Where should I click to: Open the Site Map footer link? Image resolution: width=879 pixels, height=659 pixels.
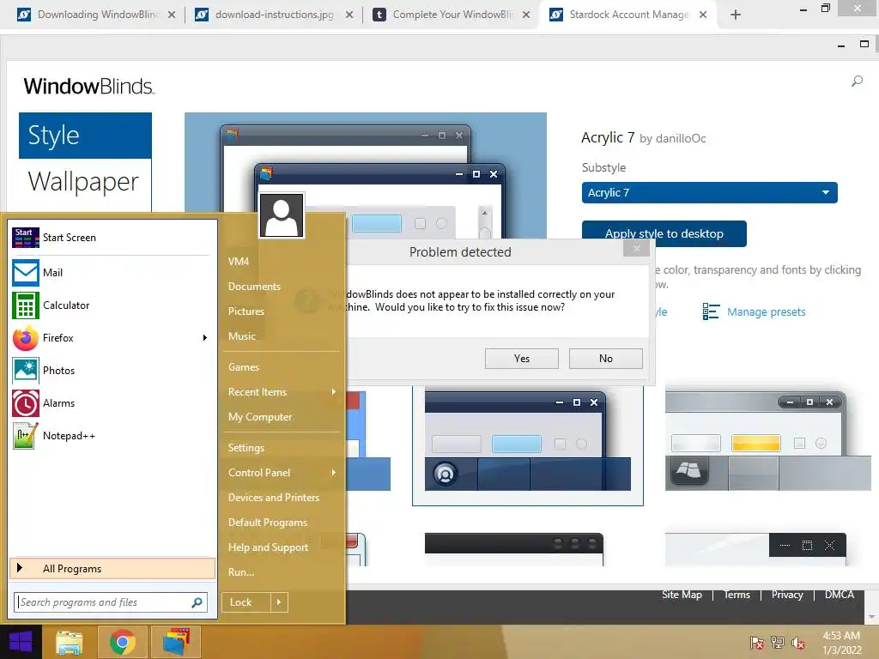click(682, 595)
